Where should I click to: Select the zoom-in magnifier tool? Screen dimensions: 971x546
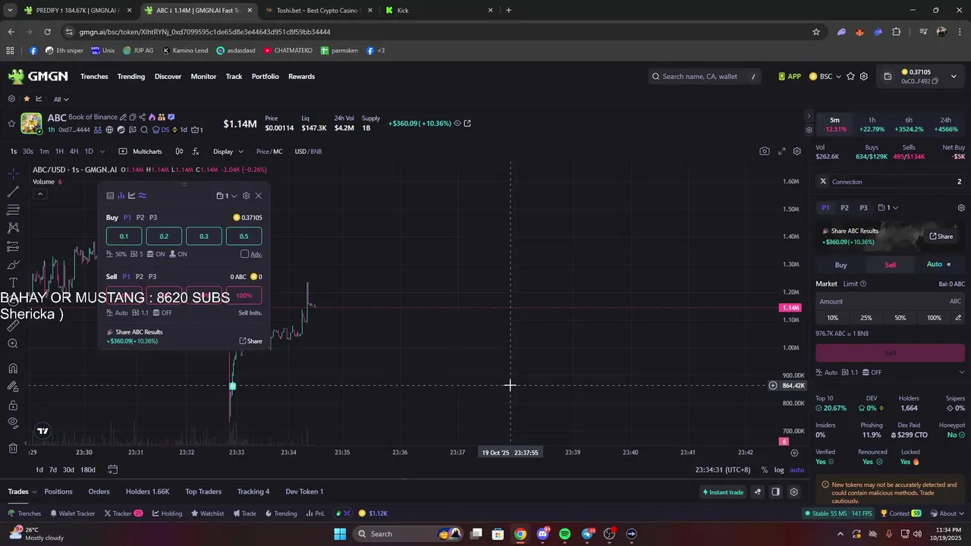(13, 344)
